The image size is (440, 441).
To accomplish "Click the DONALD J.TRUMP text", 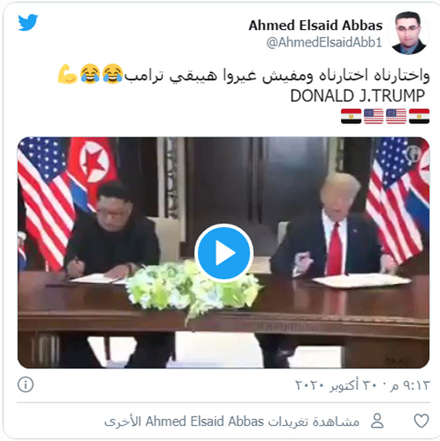I will point(357,96).
